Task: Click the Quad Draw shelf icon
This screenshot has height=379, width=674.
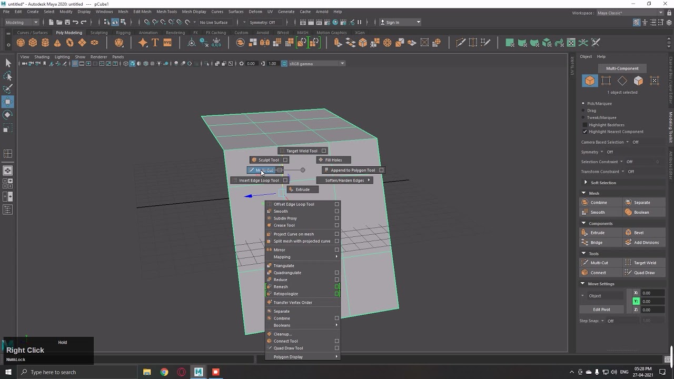Action: tap(485, 43)
